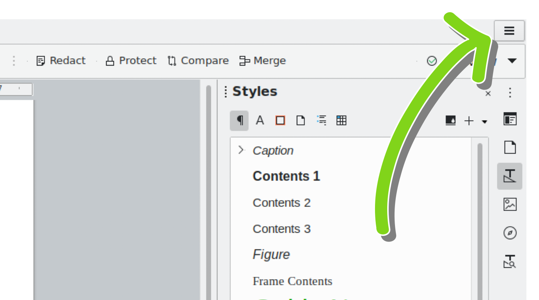Switch to Frame Styles list
Screen dimensions: 539x300
pyautogui.click(x=280, y=120)
